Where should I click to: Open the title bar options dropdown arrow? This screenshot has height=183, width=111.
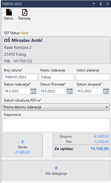coord(94,4)
